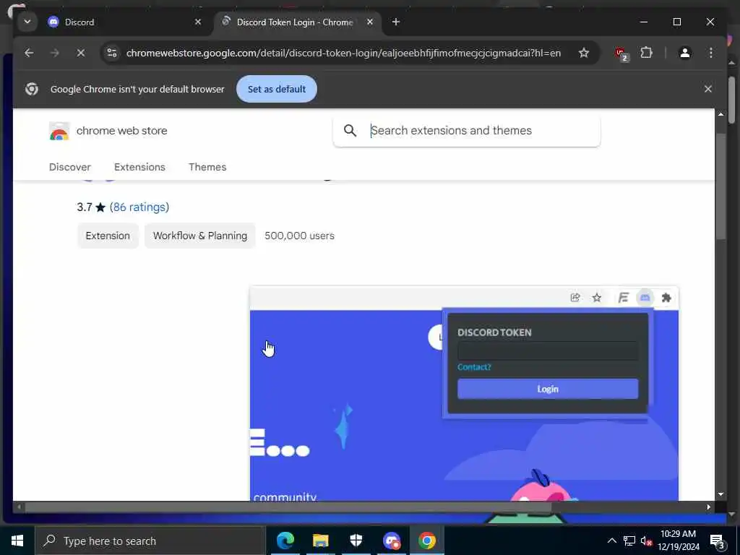Click the share icon in the preview screenshot
The image size is (740, 555).
click(x=575, y=298)
